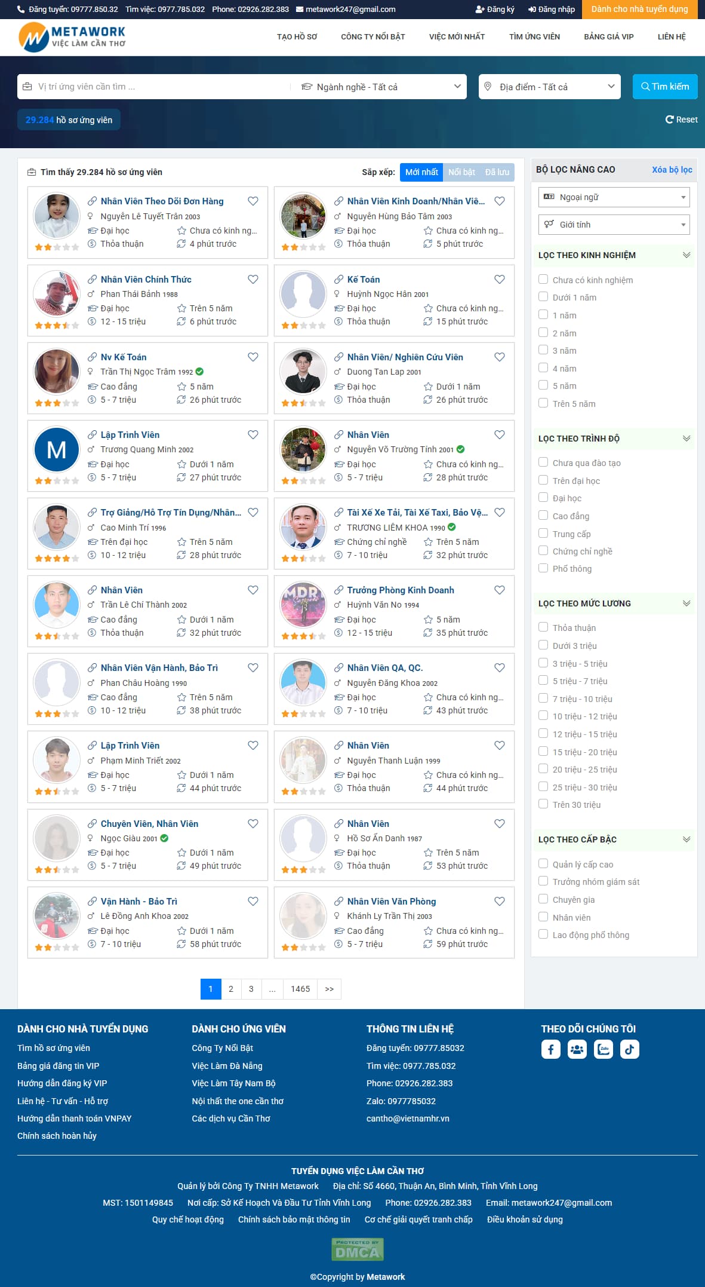705x1287 pixels.
Task: Open the TikTok social icon
Action: pos(629,1049)
